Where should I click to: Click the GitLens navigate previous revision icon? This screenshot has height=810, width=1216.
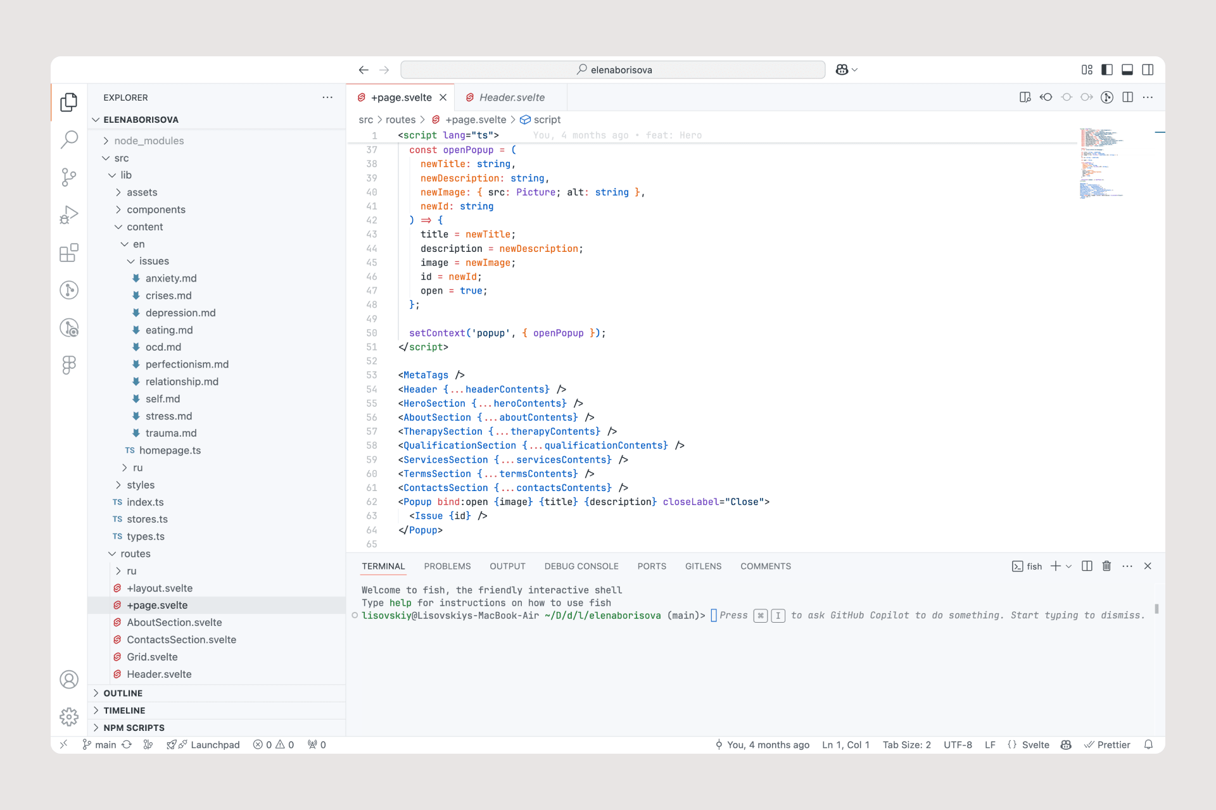[x=1046, y=97]
